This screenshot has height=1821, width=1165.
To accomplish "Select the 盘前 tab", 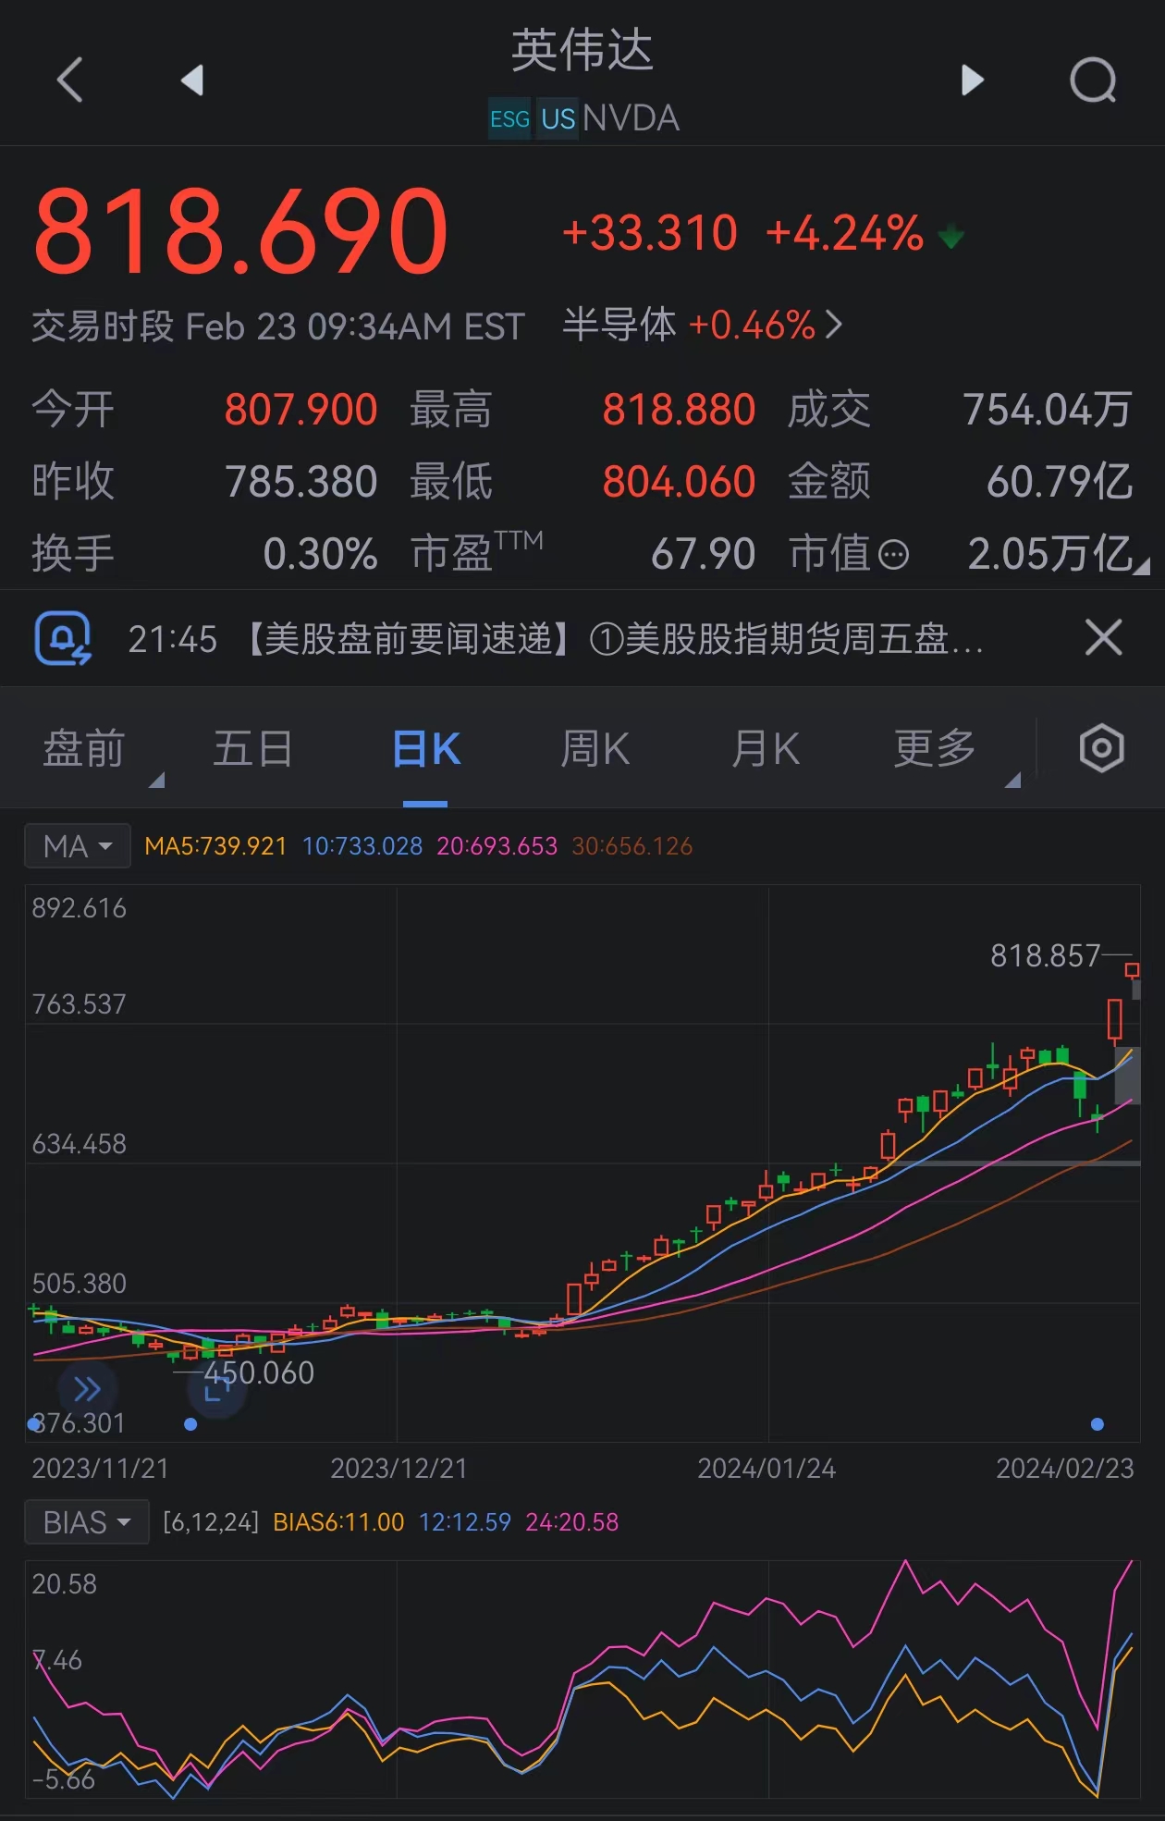I will (84, 748).
